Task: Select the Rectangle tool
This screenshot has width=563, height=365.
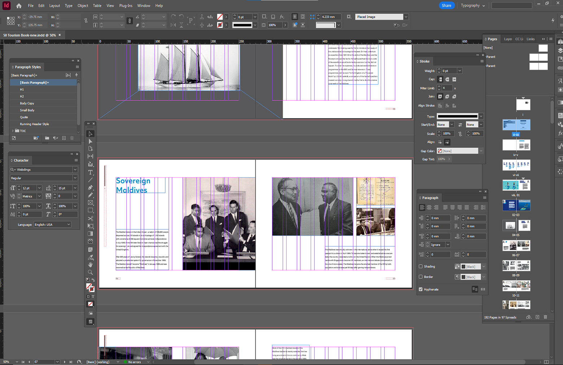Action: 91,210
